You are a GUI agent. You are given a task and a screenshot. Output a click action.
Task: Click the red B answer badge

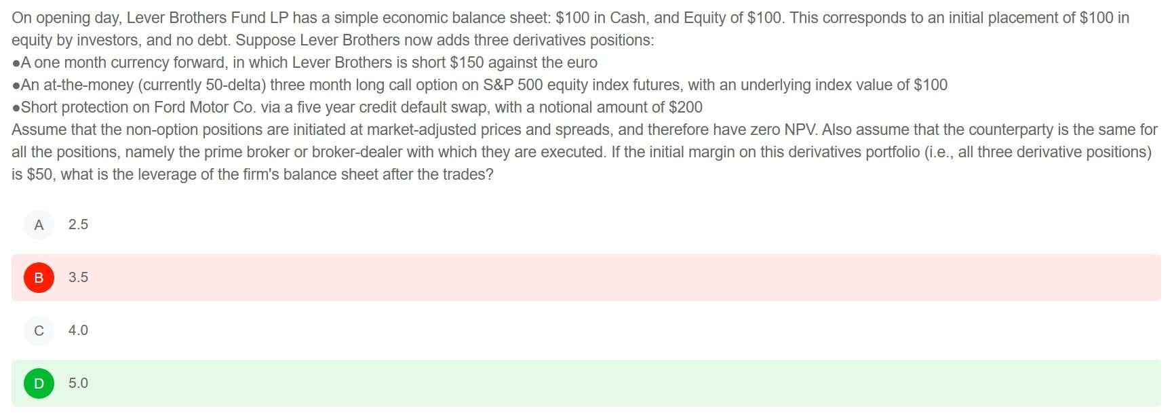[39, 277]
